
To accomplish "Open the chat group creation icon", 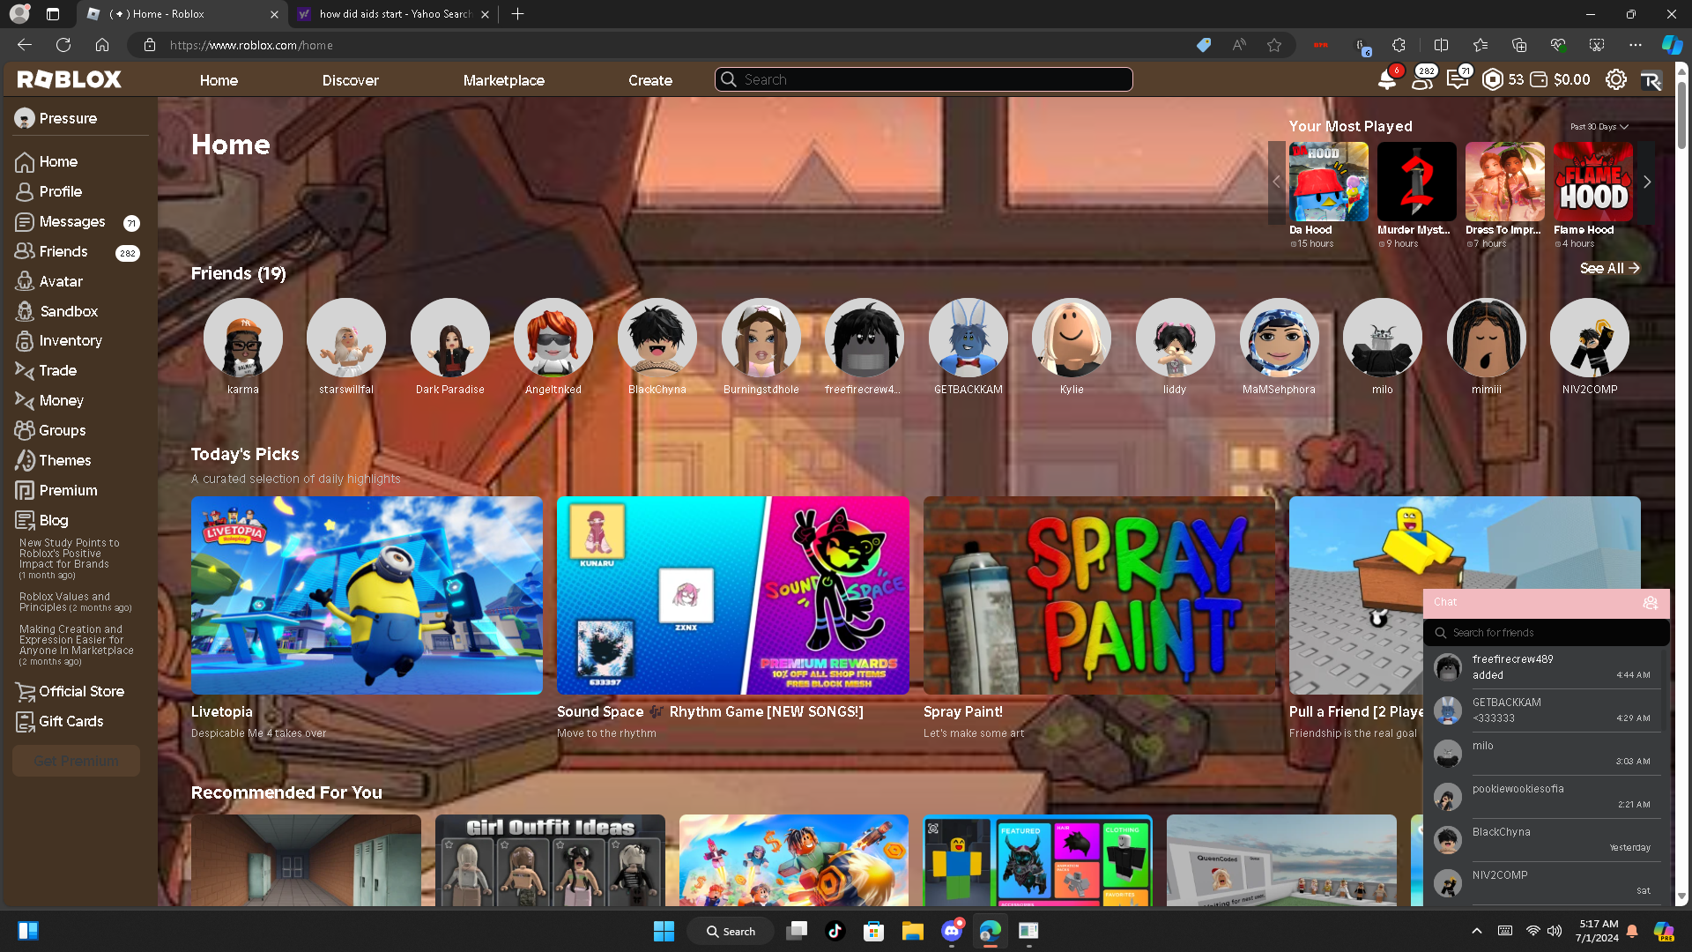I will point(1651,603).
